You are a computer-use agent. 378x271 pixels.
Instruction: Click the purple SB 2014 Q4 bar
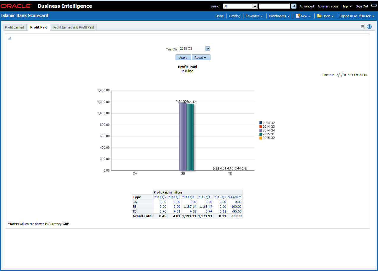click(183, 137)
